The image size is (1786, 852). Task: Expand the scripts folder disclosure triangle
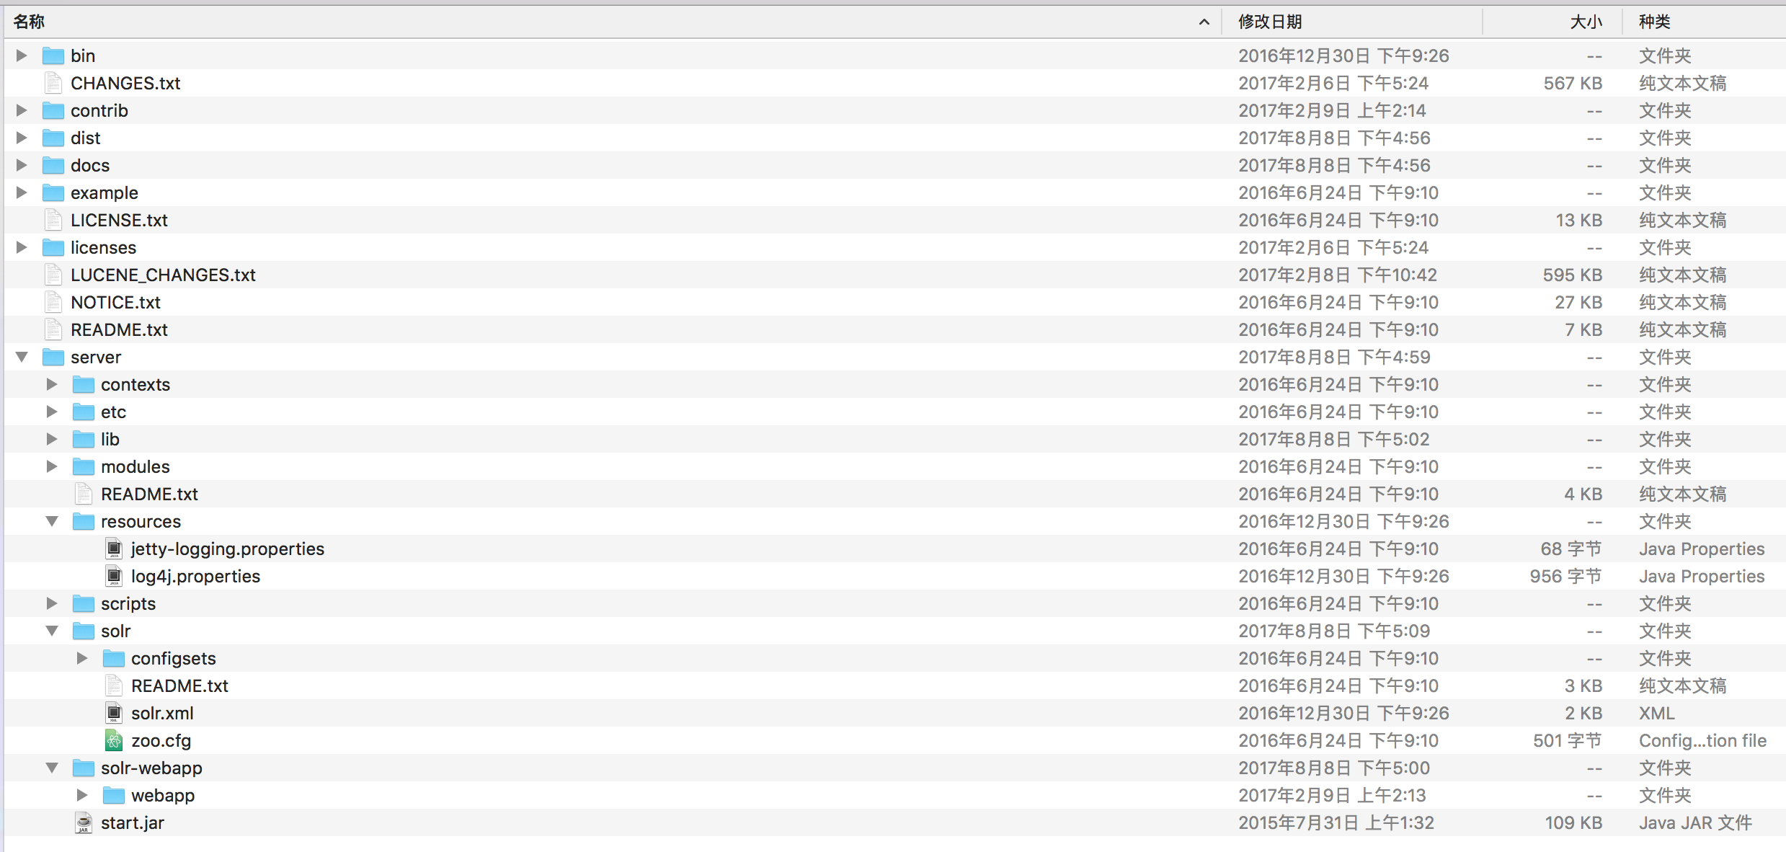[52, 603]
